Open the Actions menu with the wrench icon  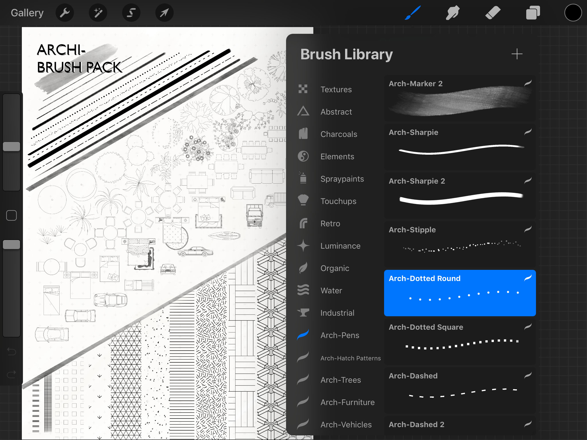[x=65, y=12]
